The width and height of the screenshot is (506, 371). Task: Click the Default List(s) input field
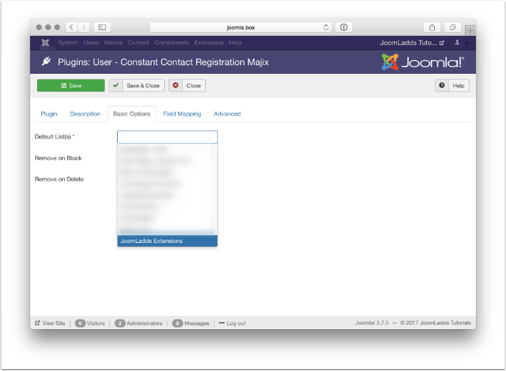tap(167, 137)
